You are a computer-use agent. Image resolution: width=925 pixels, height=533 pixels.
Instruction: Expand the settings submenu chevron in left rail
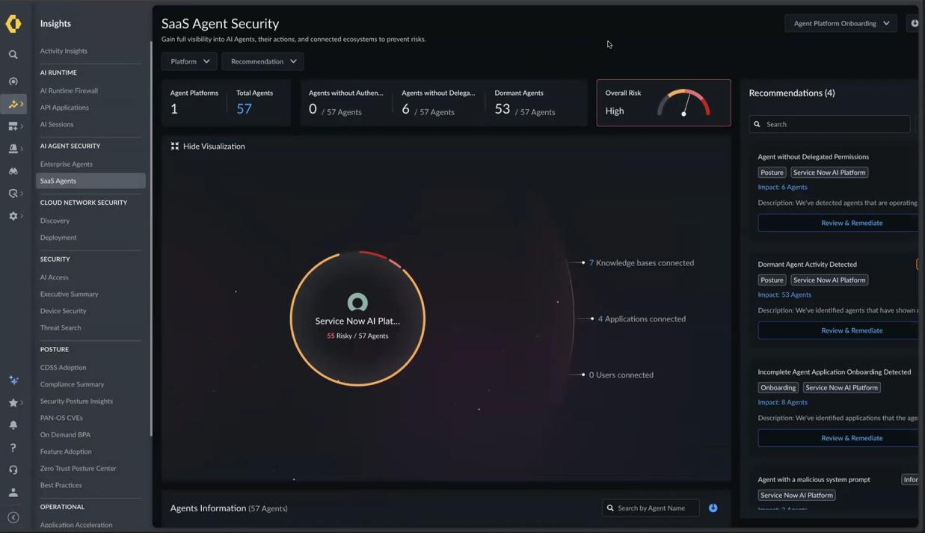tap(22, 216)
